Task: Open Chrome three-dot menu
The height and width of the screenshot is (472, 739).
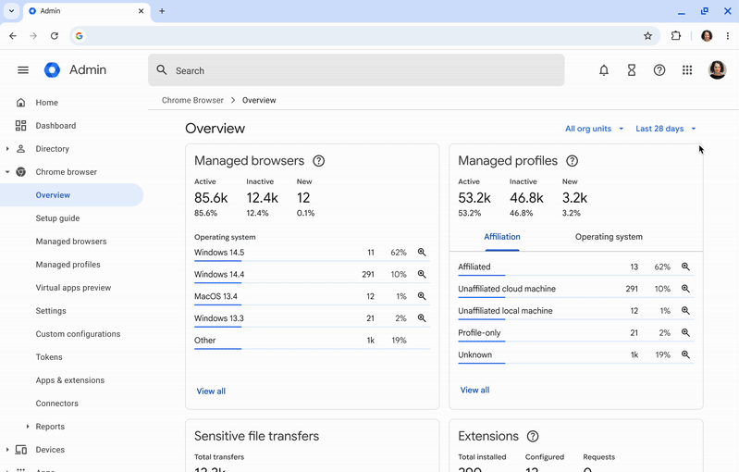Action: coord(728,36)
